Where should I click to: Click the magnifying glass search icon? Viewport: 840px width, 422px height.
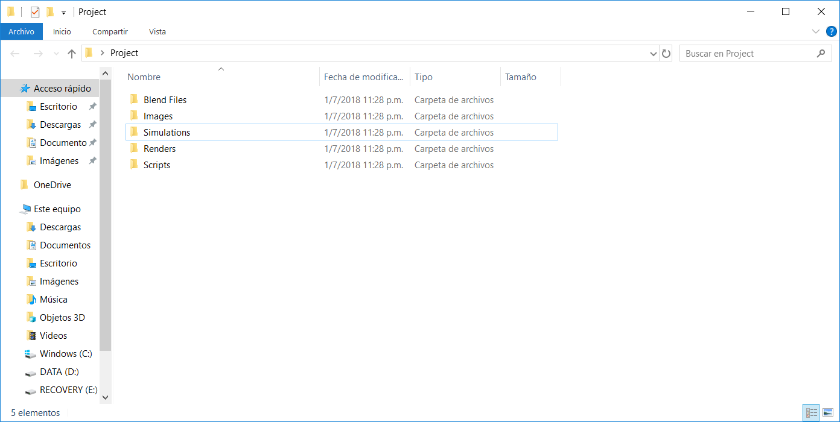coord(821,54)
